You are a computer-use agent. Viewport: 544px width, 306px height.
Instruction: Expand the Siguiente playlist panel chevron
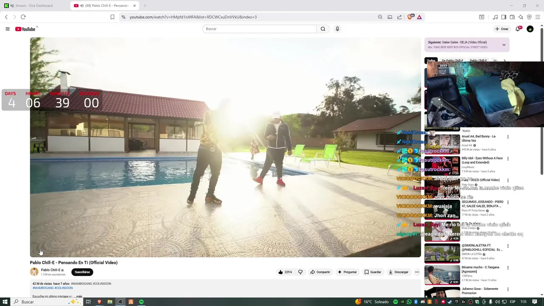pyautogui.click(x=504, y=45)
